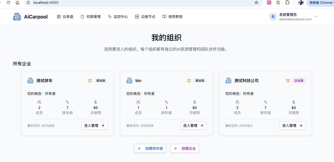Viewport: 334px width, 162px height.
Task: Click the members icon on 测试拼车 card
Action: point(39,102)
